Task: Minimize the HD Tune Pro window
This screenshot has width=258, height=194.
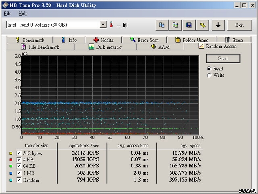Action: 237,5
